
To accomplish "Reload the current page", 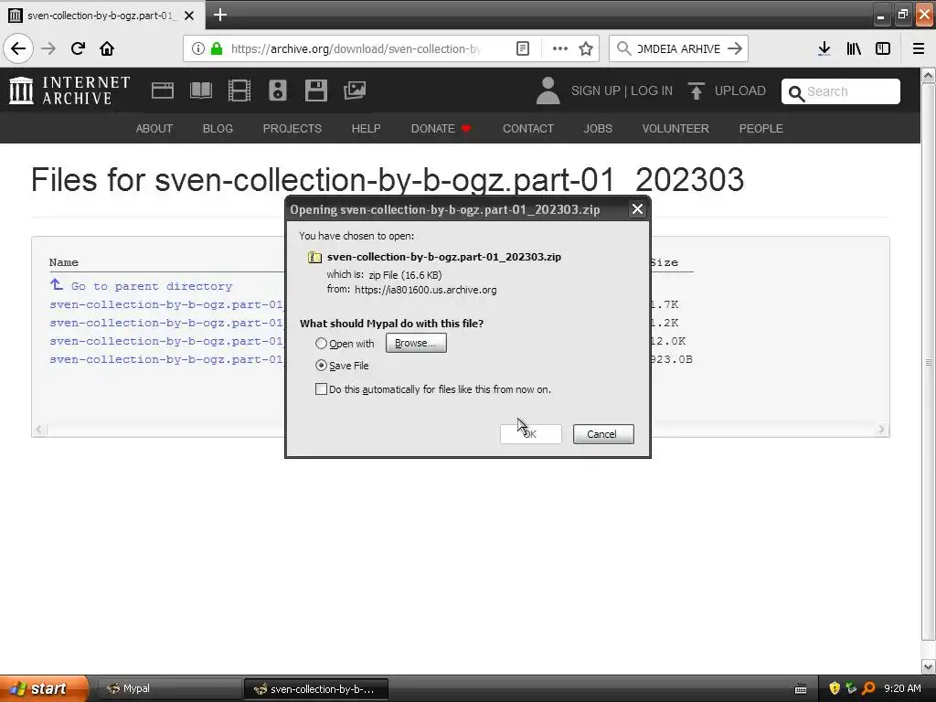I will click(78, 48).
